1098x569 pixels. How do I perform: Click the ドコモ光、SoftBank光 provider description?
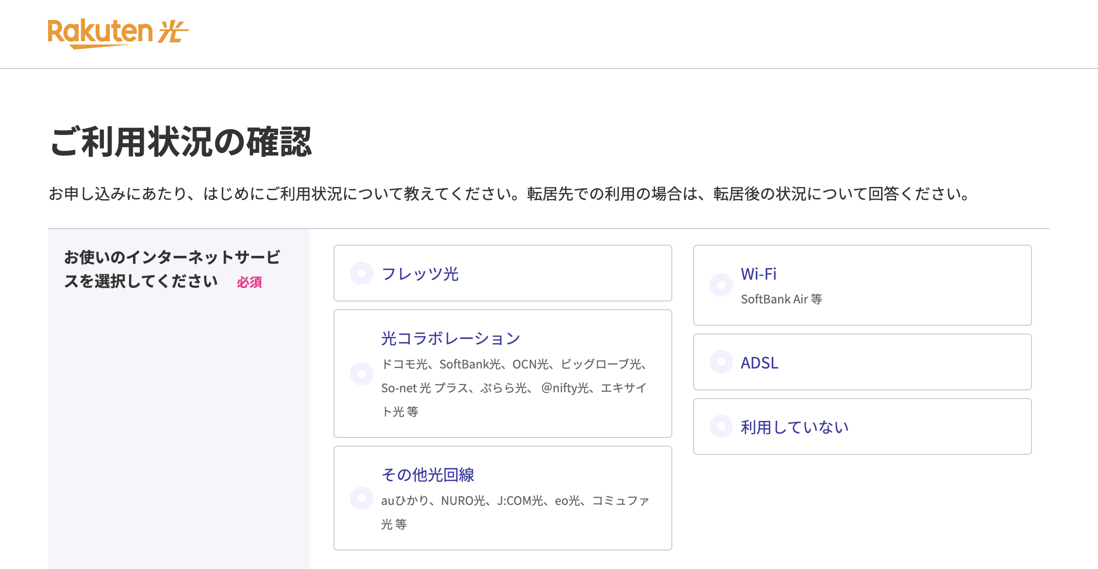point(515,388)
